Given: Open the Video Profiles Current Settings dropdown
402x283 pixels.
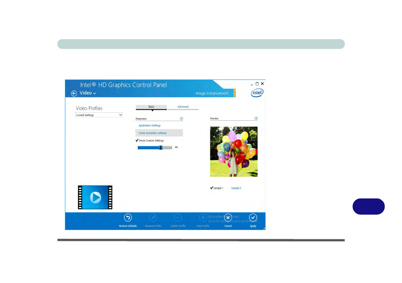Looking at the screenshot, I should (x=99, y=115).
